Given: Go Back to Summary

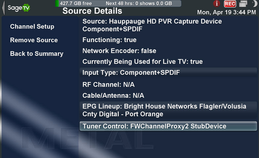Looking at the screenshot, I should click(x=37, y=54).
